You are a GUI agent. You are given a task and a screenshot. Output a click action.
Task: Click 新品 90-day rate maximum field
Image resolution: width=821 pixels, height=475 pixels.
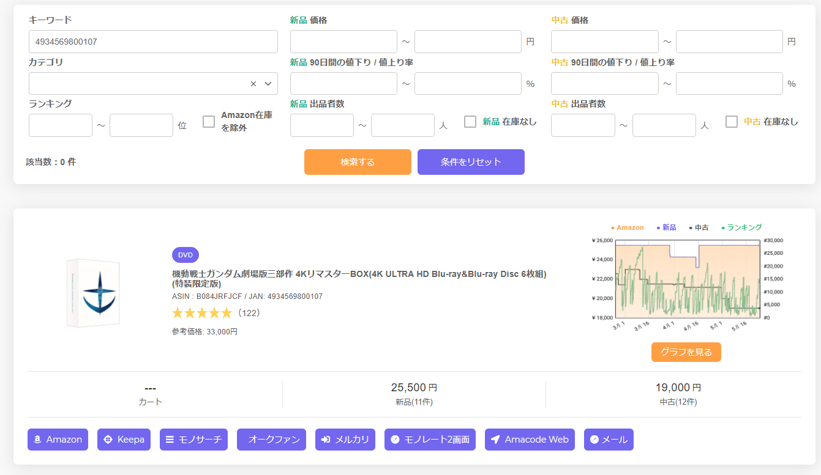pos(468,84)
